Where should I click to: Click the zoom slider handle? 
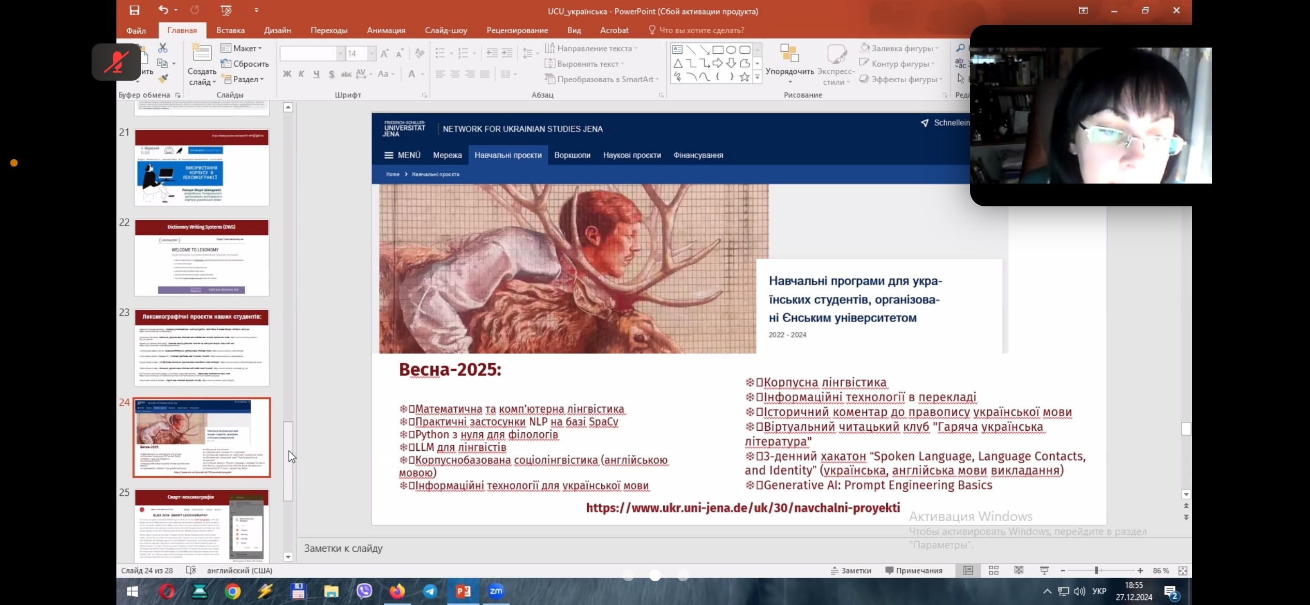1096,570
